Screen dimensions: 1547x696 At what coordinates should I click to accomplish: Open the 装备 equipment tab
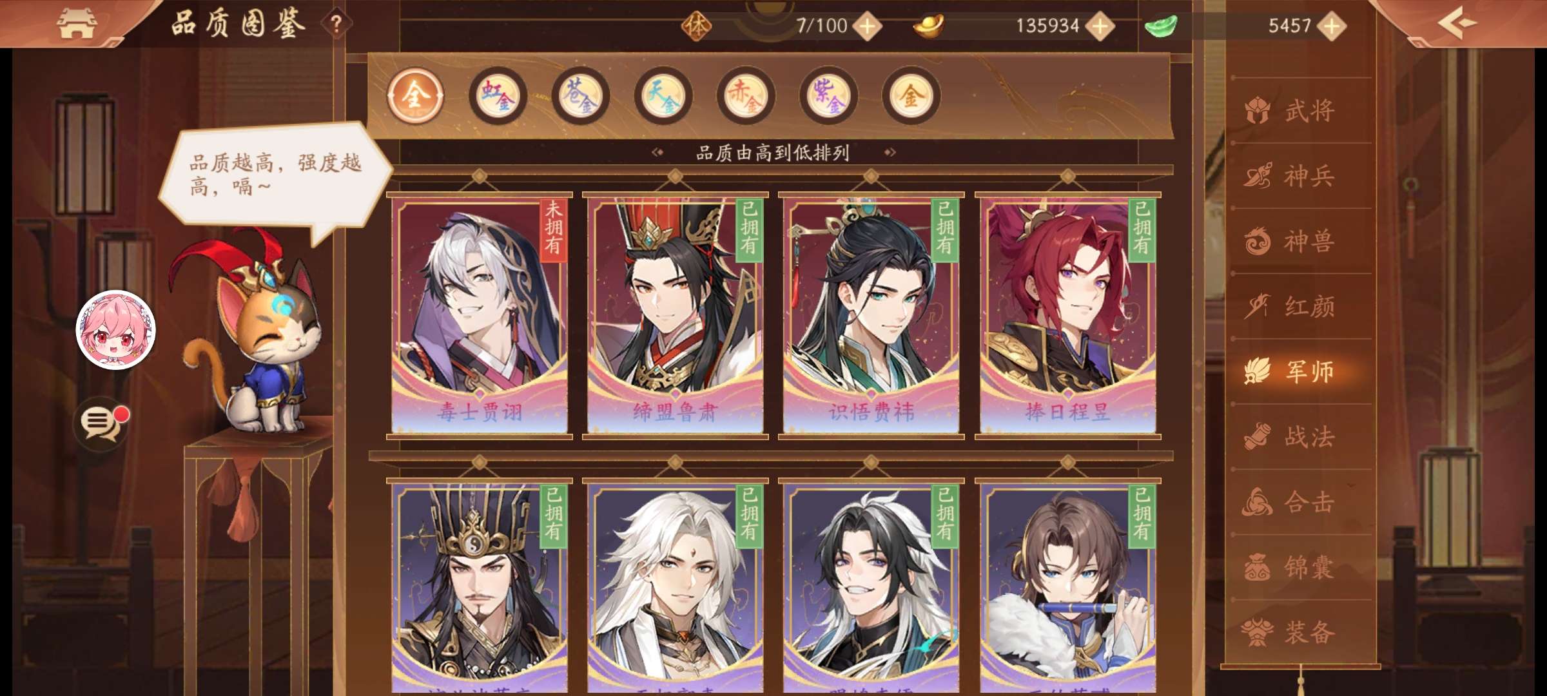(1290, 632)
